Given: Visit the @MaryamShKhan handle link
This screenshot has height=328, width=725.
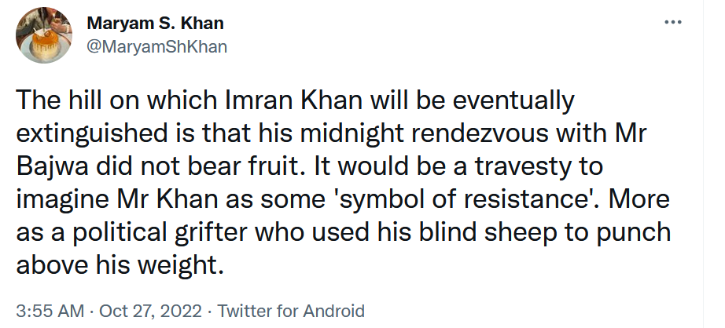Looking at the screenshot, I should point(156,46).
